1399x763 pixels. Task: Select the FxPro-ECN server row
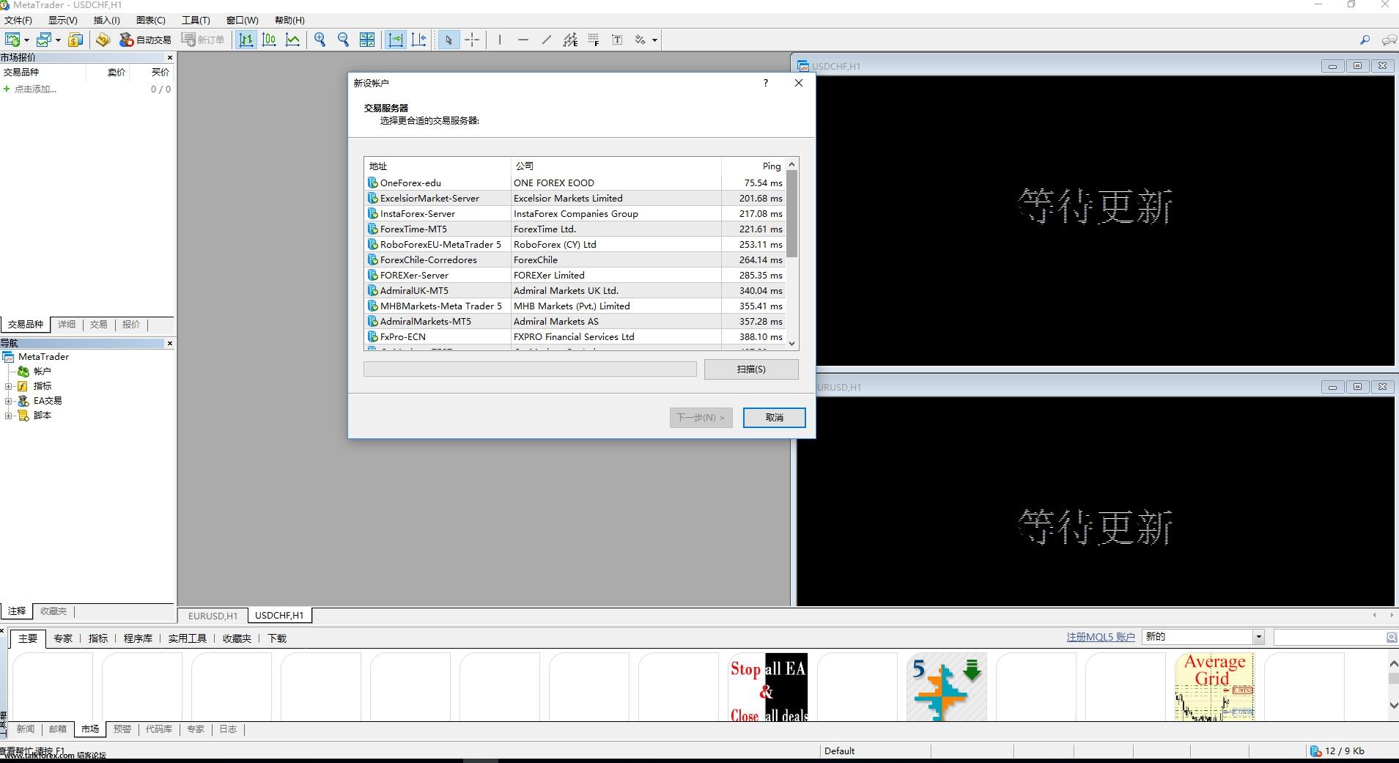575,336
